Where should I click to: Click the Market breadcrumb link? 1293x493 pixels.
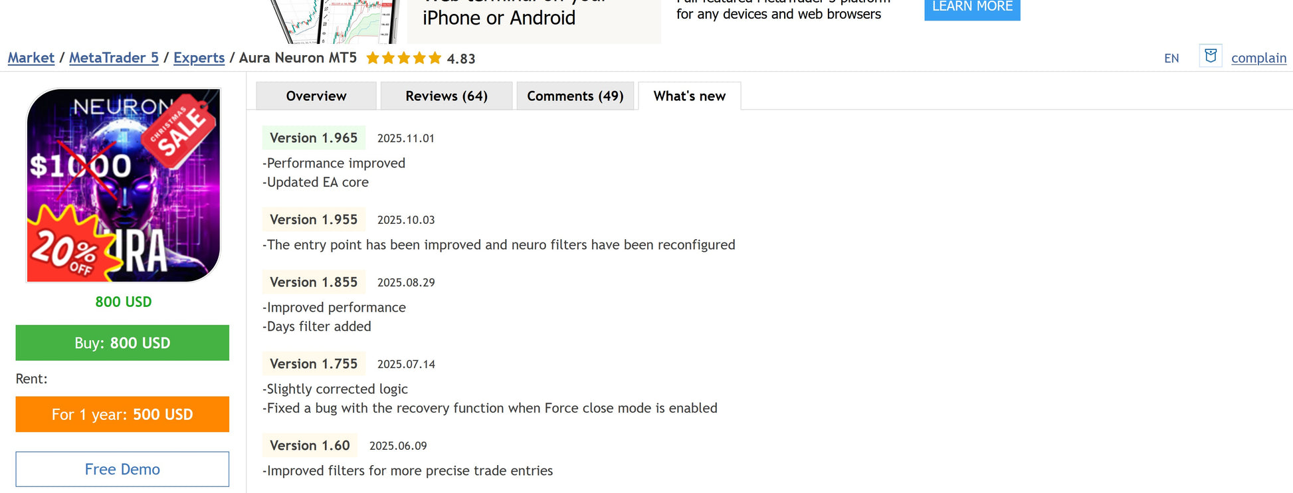(31, 58)
